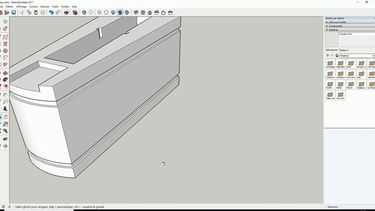The height and width of the screenshot is (211, 375).
Task: Open the Fenêtre menu
Action: (65, 6)
